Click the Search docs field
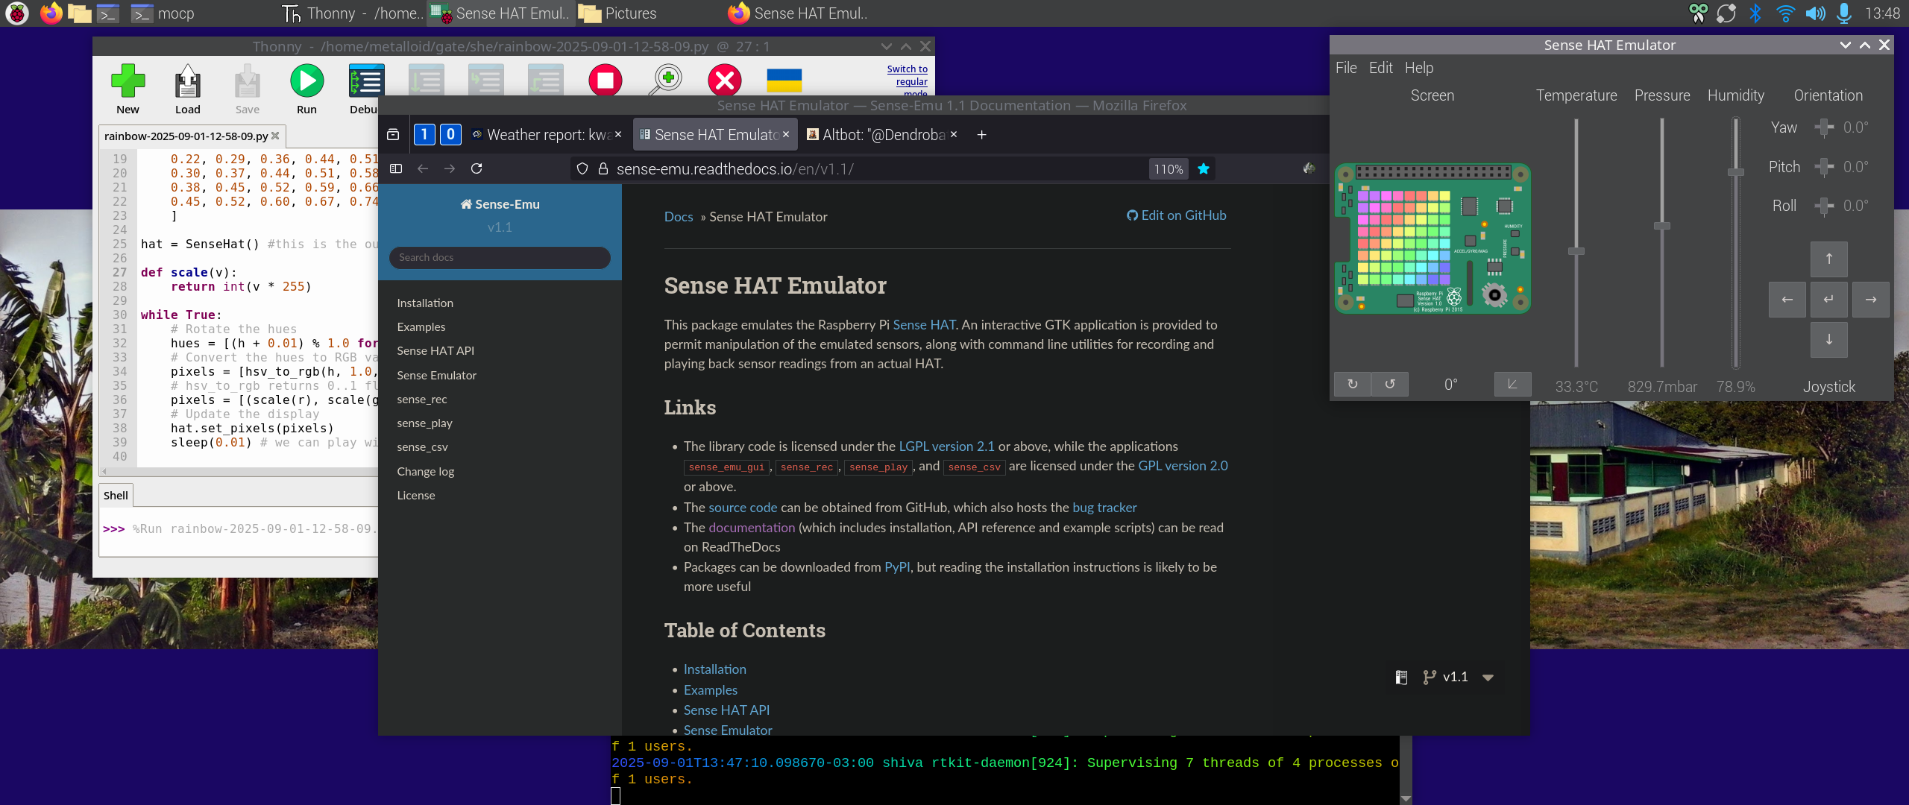The image size is (1909, 805). (500, 258)
